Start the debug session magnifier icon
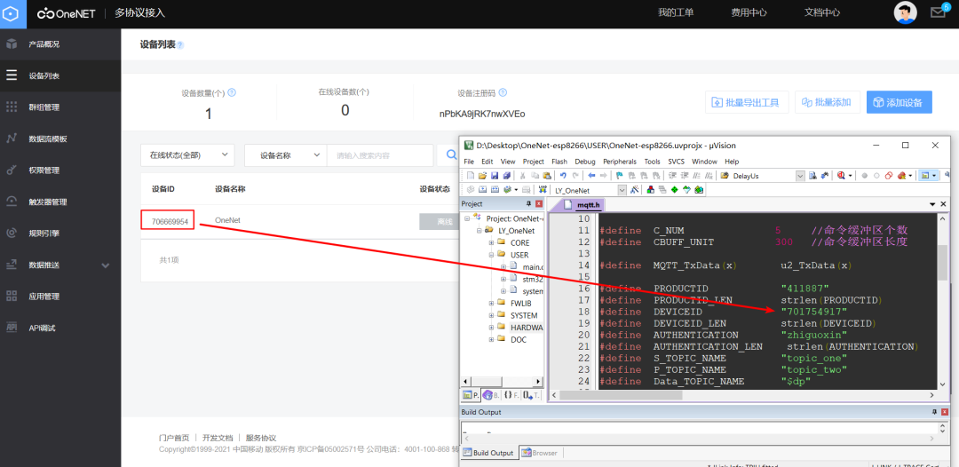This screenshot has height=467, width=959. point(840,176)
